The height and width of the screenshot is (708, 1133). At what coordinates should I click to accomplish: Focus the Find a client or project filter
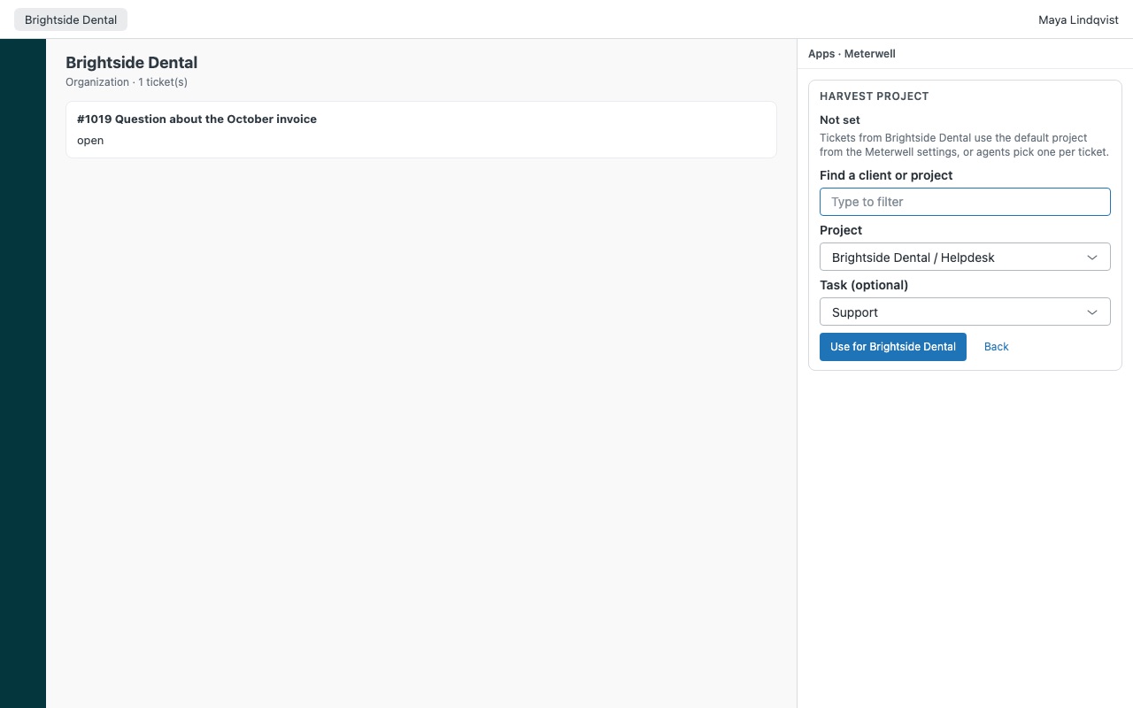pos(965,202)
